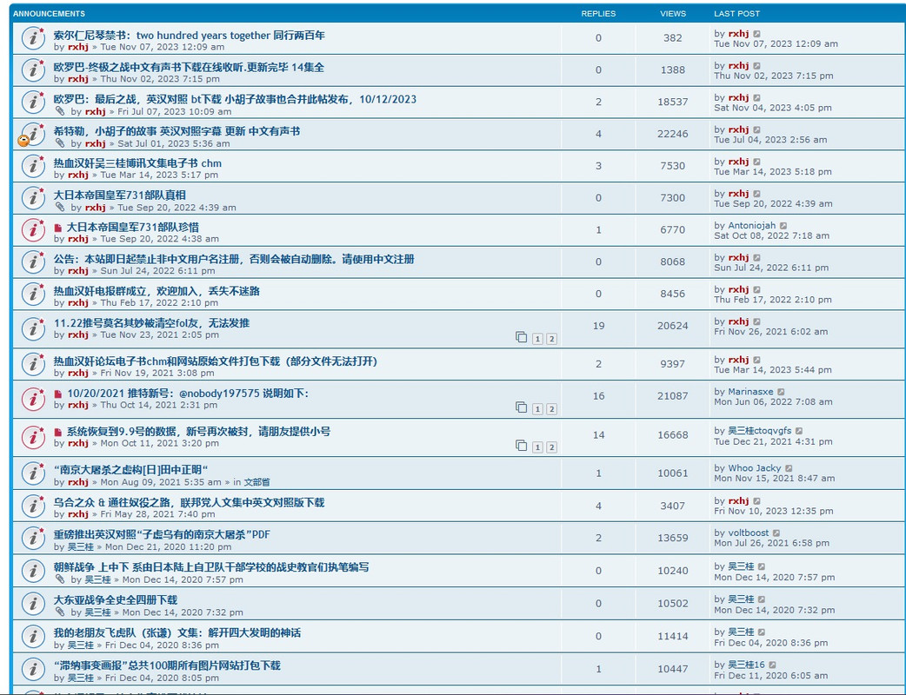Image resolution: width=906 pixels, height=695 pixels.
Task: Click pagination pages icon in '11.22推号' row
Action: [x=521, y=337]
